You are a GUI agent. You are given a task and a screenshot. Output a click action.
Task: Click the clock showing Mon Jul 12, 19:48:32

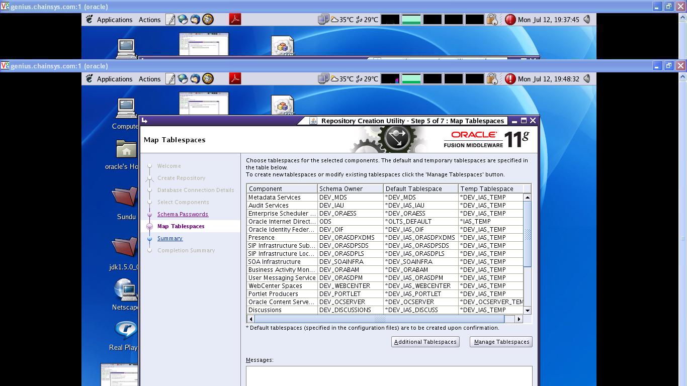click(548, 79)
